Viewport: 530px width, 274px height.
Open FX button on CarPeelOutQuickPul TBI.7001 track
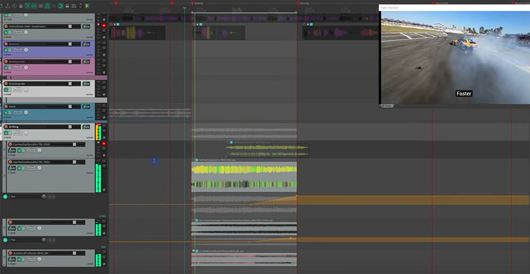click(x=21, y=168)
